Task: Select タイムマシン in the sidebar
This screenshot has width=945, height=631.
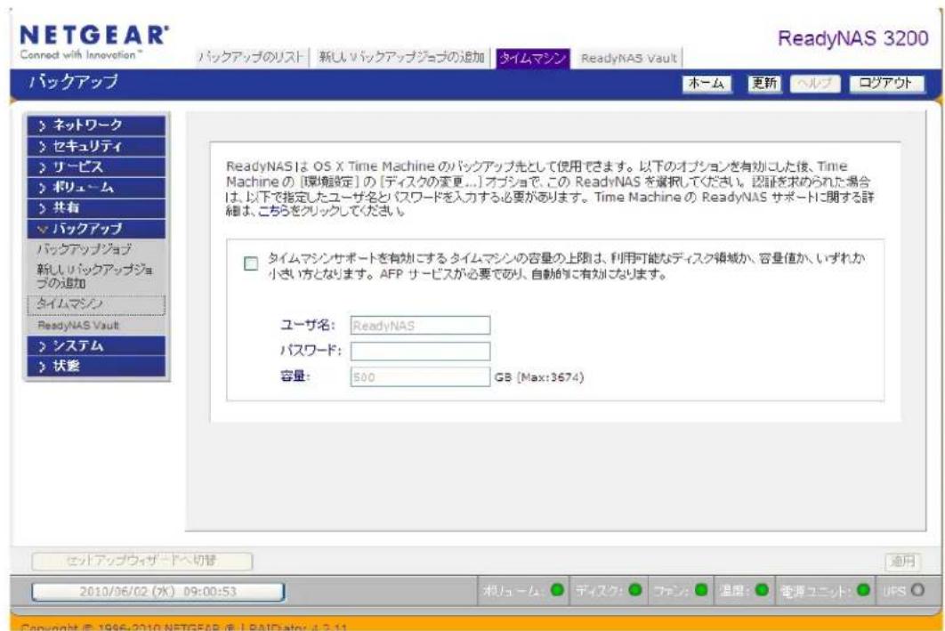Action: click(96, 304)
